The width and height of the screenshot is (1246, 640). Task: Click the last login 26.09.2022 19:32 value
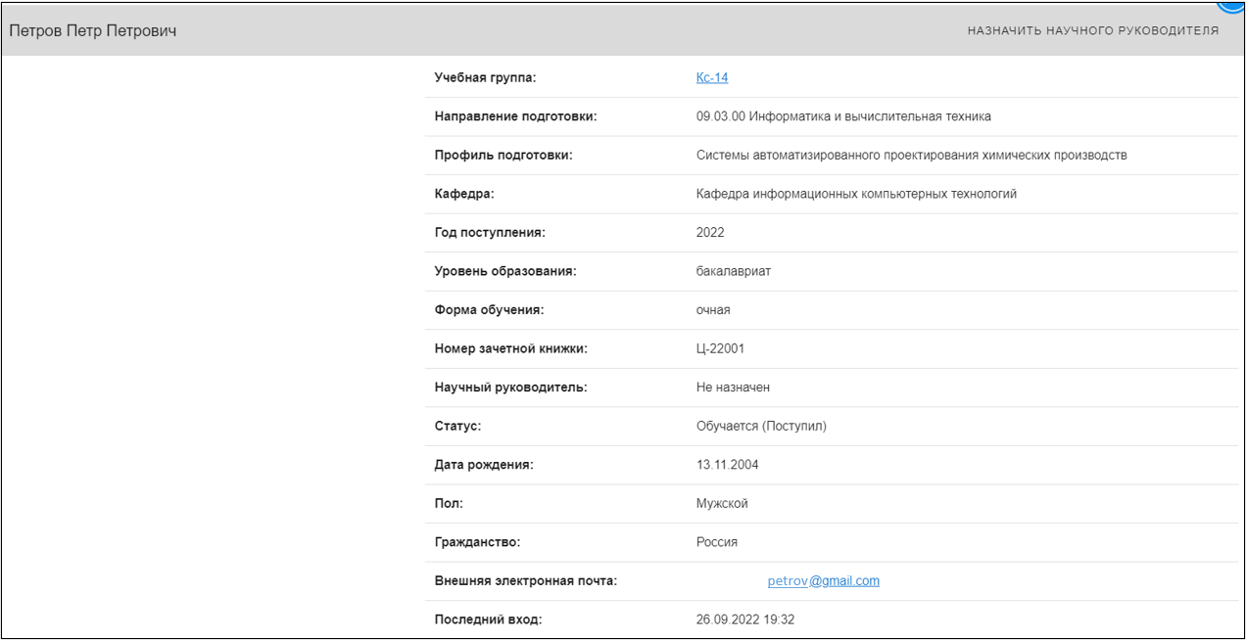coord(745,619)
